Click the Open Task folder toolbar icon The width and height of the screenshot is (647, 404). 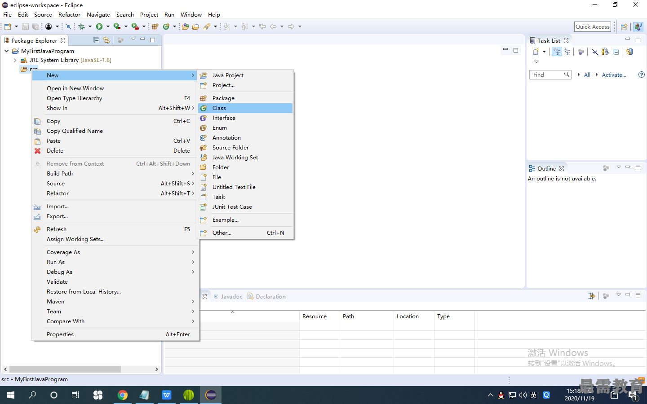point(195,26)
